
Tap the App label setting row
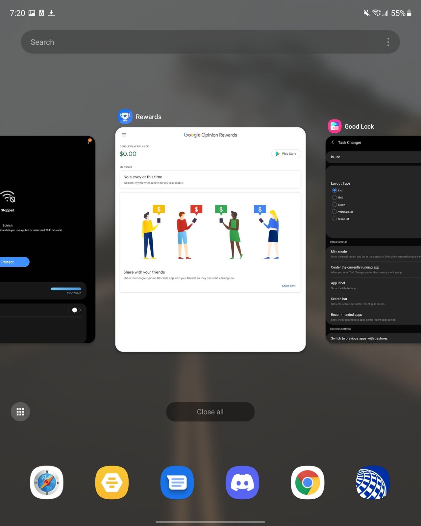tap(373, 285)
